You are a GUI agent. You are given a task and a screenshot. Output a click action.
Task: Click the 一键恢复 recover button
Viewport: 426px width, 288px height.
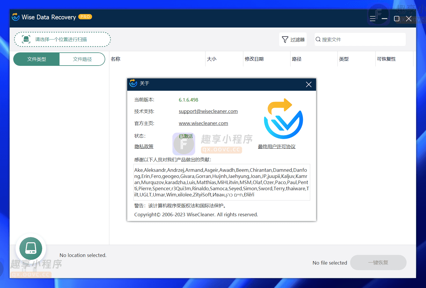(378, 263)
